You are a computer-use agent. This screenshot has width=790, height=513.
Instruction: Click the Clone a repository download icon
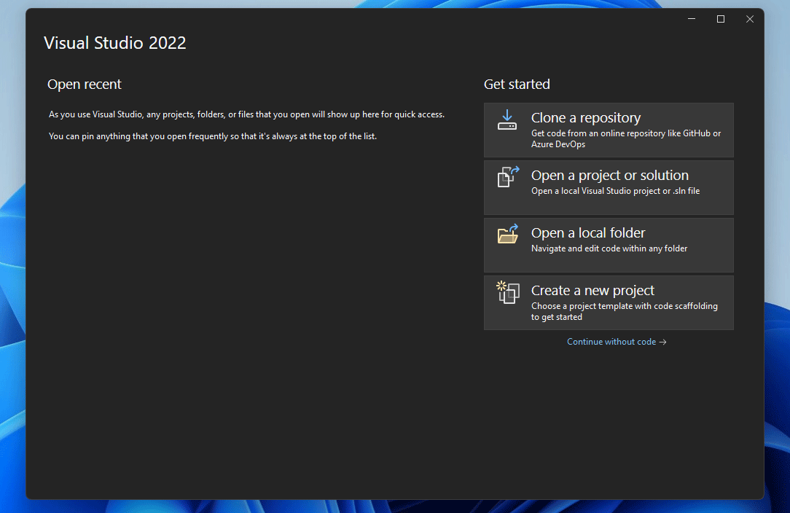point(507,120)
